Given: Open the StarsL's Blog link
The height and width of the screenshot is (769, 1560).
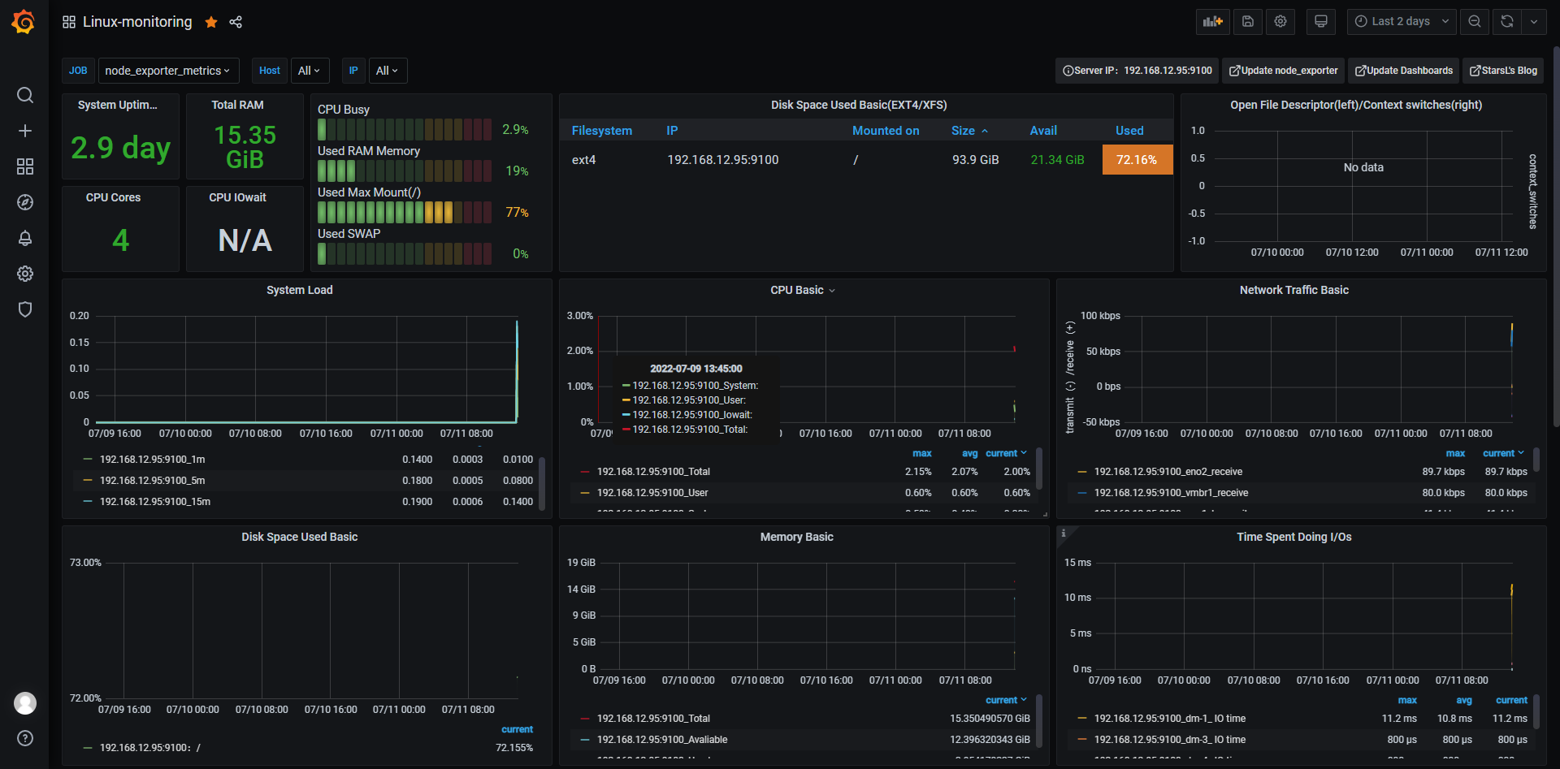Looking at the screenshot, I should click(x=1502, y=71).
